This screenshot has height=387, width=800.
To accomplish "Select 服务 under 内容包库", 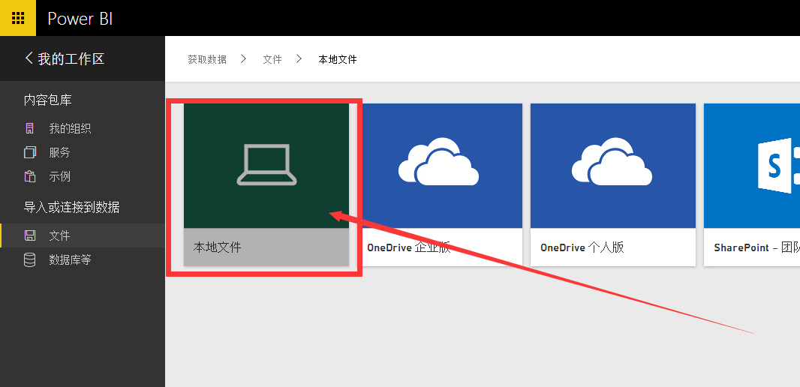I will point(60,152).
